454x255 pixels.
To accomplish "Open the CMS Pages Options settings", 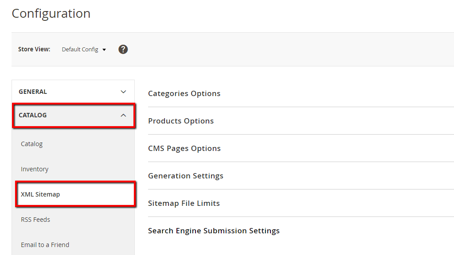I will click(184, 148).
